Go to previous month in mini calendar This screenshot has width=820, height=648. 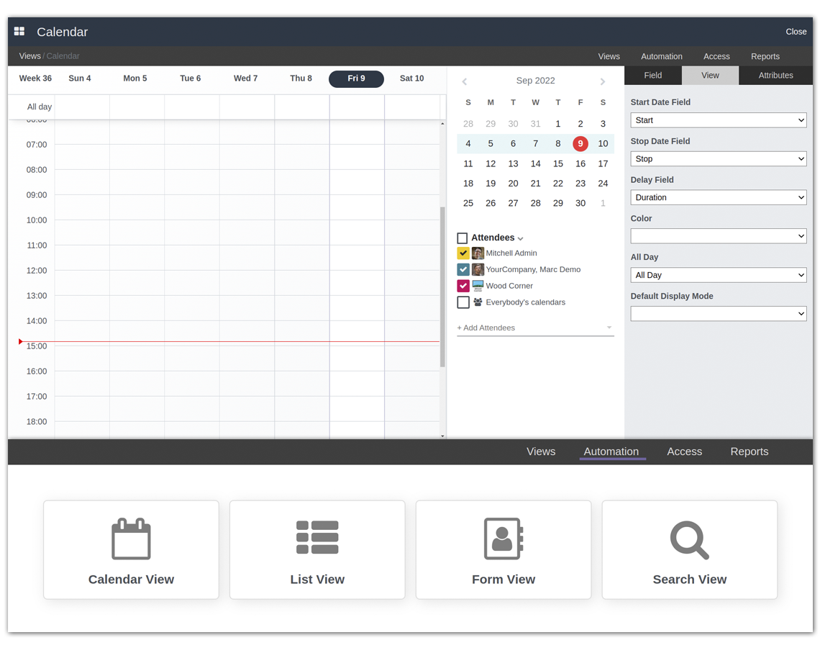(465, 81)
